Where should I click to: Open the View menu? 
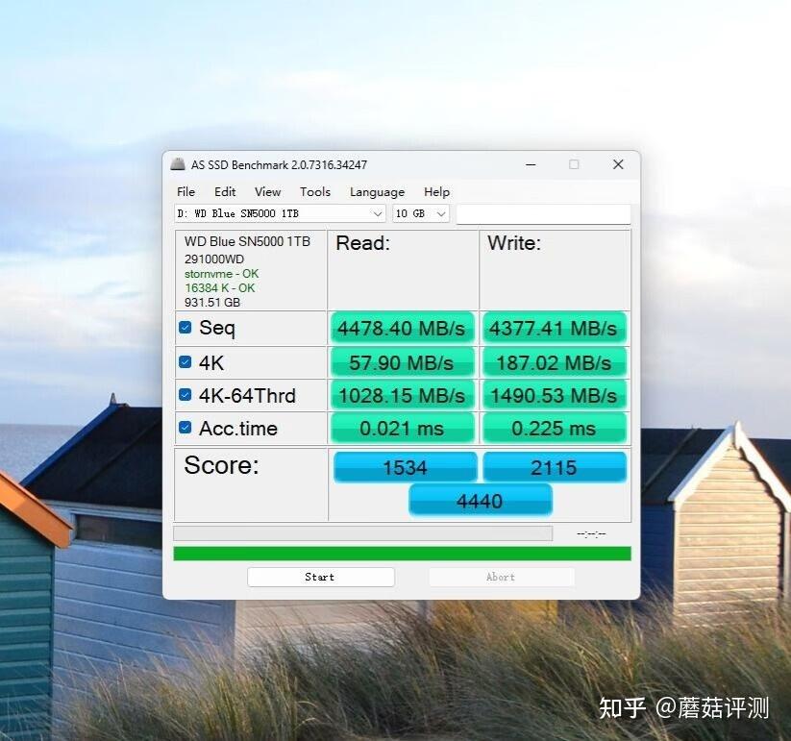(x=267, y=191)
